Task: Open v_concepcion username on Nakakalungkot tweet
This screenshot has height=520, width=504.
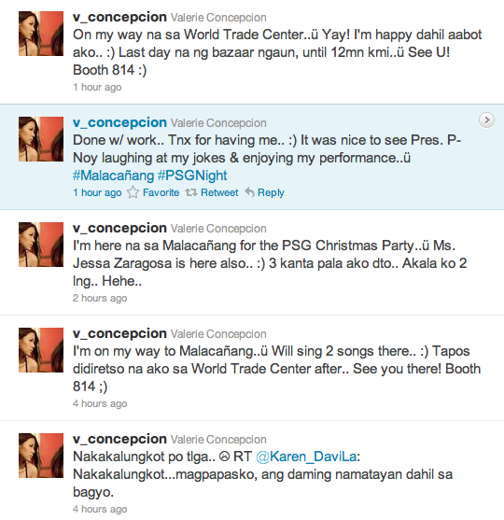Action: (x=119, y=439)
